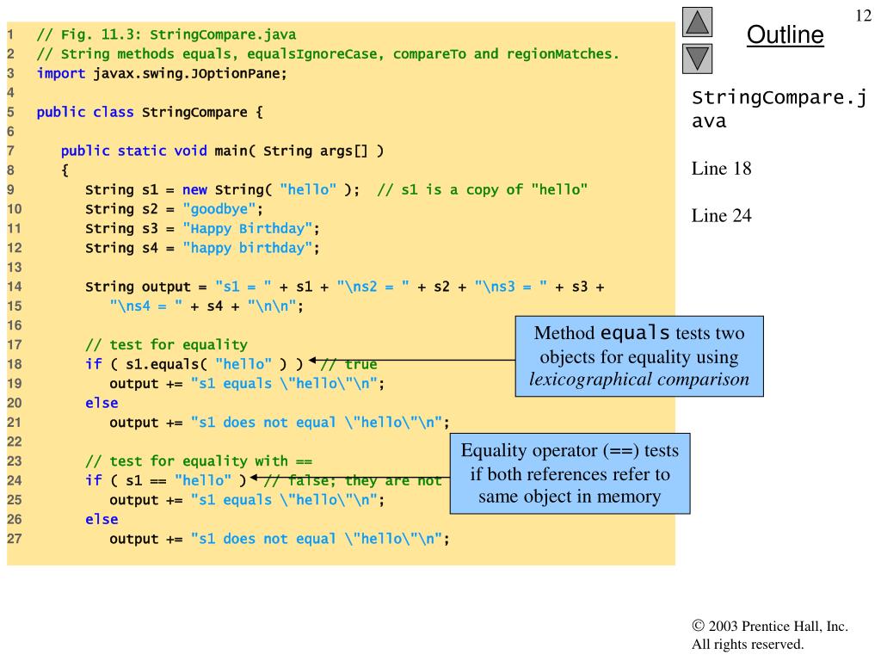Click the s1.equals( "hello" ) condition
Screen dimensions: 881x661
[194, 364]
